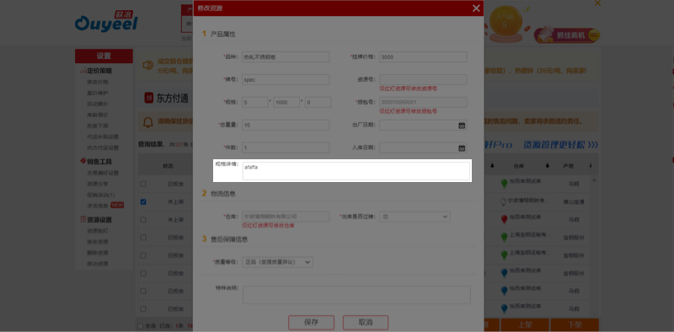Click the Ouyeel logo in the header
The height and width of the screenshot is (332, 674).
[106, 22]
